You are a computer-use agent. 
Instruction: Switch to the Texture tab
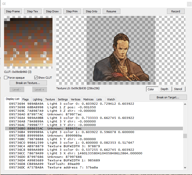click(x=50, y=99)
